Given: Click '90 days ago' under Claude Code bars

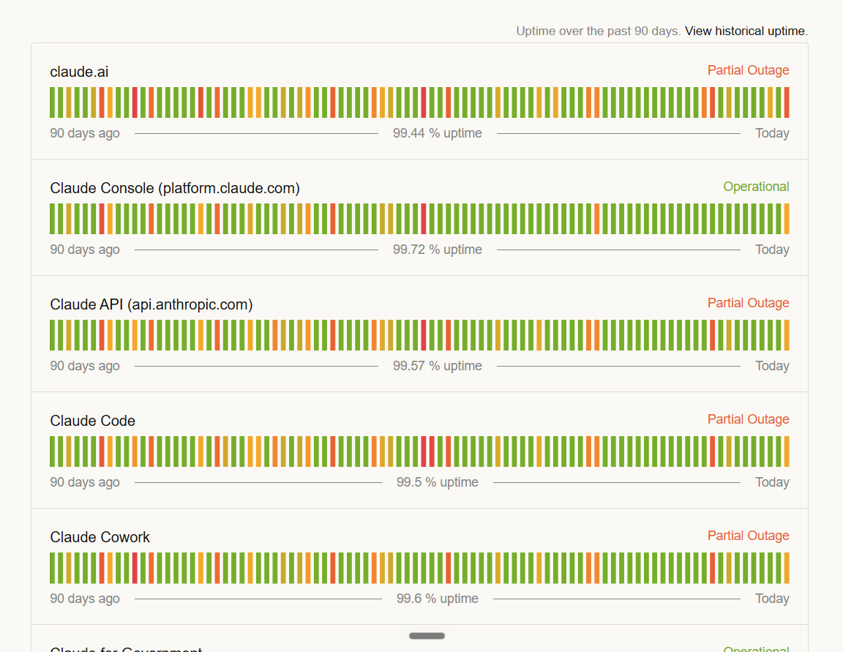Looking at the screenshot, I should click(x=85, y=482).
